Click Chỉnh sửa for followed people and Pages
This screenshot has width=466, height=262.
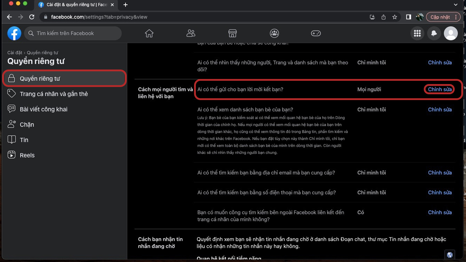[x=440, y=63]
